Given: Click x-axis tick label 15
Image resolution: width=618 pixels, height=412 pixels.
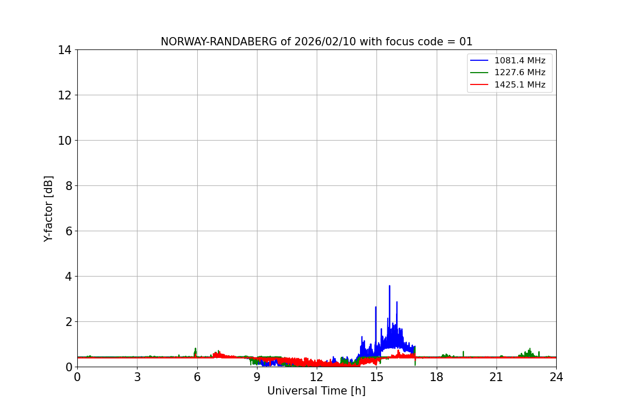Looking at the screenshot, I should (x=376, y=377).
